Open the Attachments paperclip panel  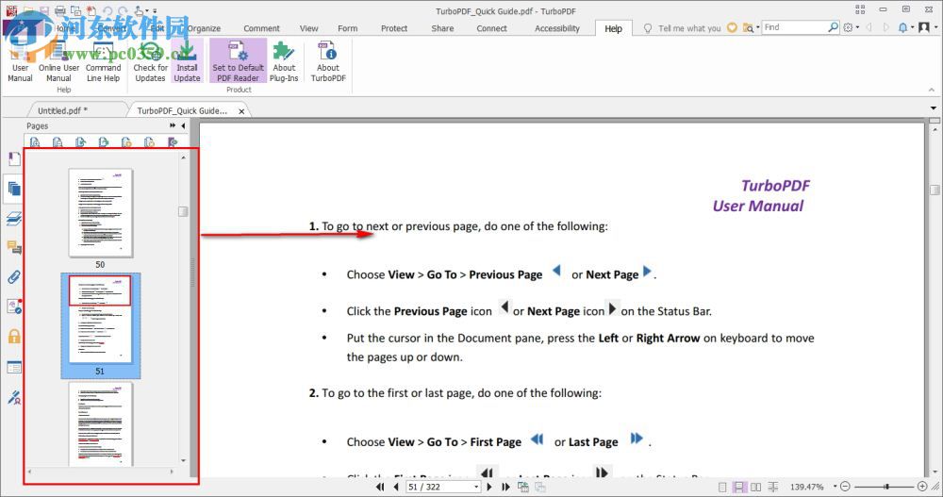point(14,276)
